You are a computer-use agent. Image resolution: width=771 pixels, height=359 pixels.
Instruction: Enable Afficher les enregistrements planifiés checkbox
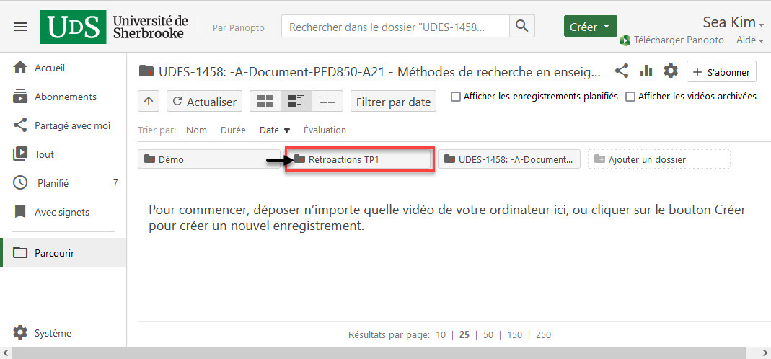tap(456, 97)
